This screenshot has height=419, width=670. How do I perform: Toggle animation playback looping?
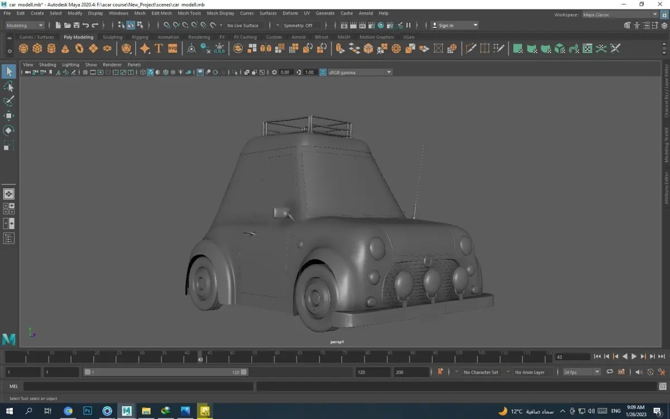pyautogui.click(x=610, y=372)
